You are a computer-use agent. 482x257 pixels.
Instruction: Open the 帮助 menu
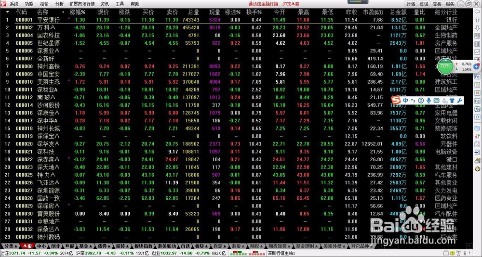(x=134, y=4)
